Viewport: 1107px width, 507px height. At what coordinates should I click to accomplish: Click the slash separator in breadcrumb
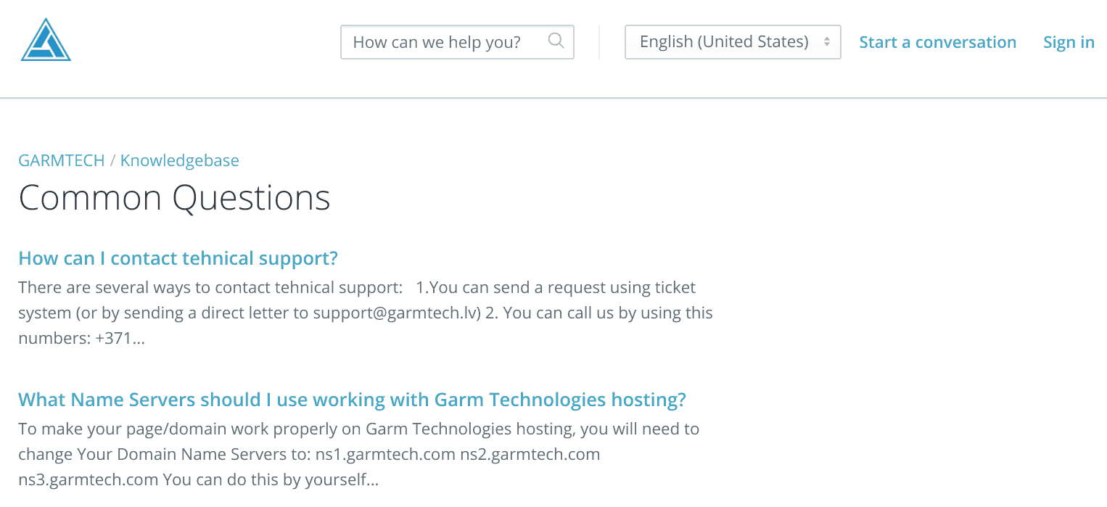click(112, 160)
